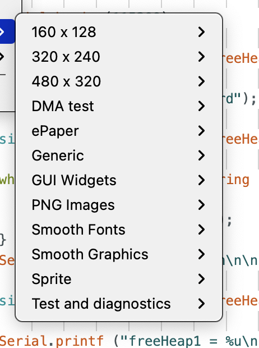Choose PNG Images from the menu
Image resolution: width=259 pixels, height=348 pixels.
[119, 205]
